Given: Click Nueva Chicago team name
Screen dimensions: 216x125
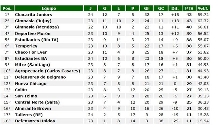Looking at the screenshot, I should pyautogui.click(x=31, y=84).
